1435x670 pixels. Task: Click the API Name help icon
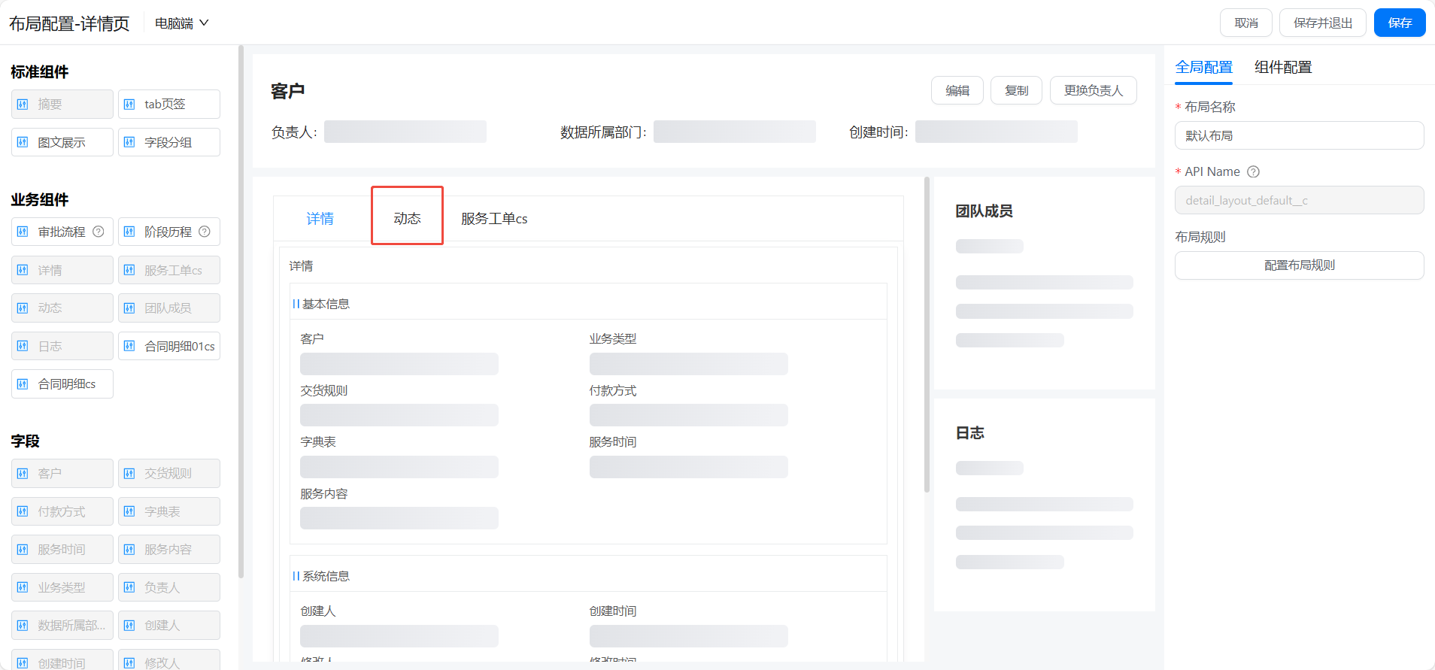1253,171
